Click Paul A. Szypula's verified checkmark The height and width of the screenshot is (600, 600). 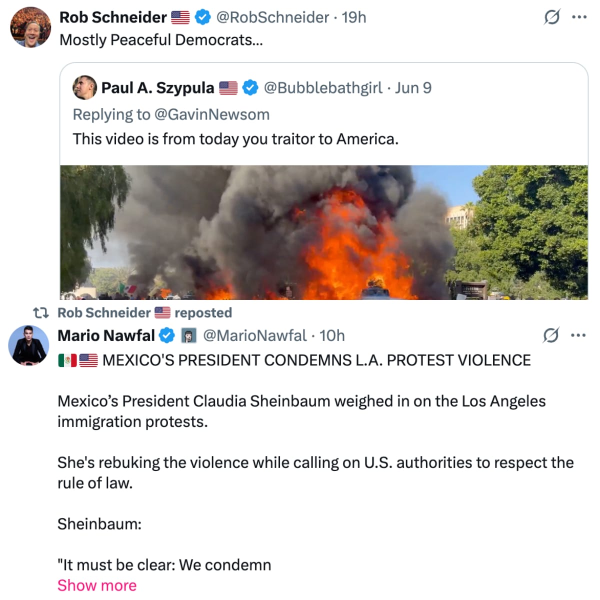pyautogui.click(x=250, y=88)
